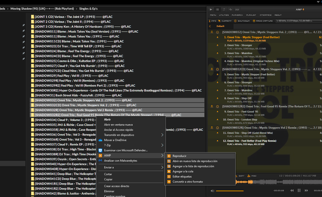Toggle check mark of track 10 London Step
This screenshot has width=322, height=197.
[217, 120]
